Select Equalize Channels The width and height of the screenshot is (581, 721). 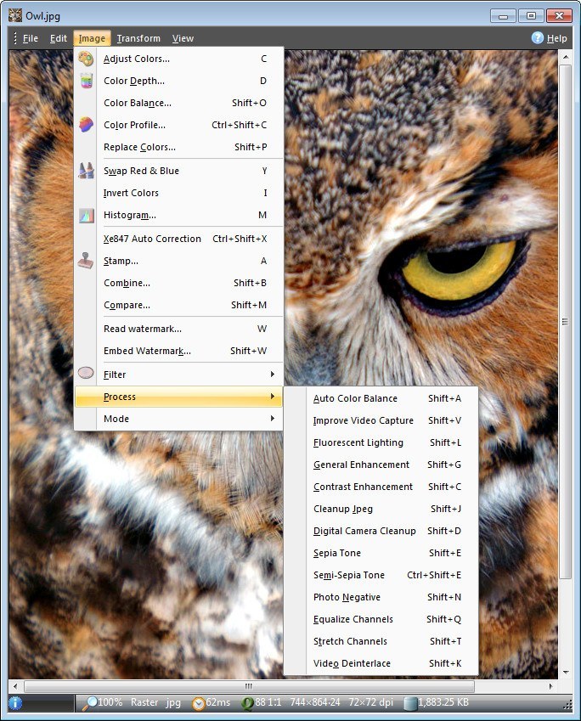(381, 619)
